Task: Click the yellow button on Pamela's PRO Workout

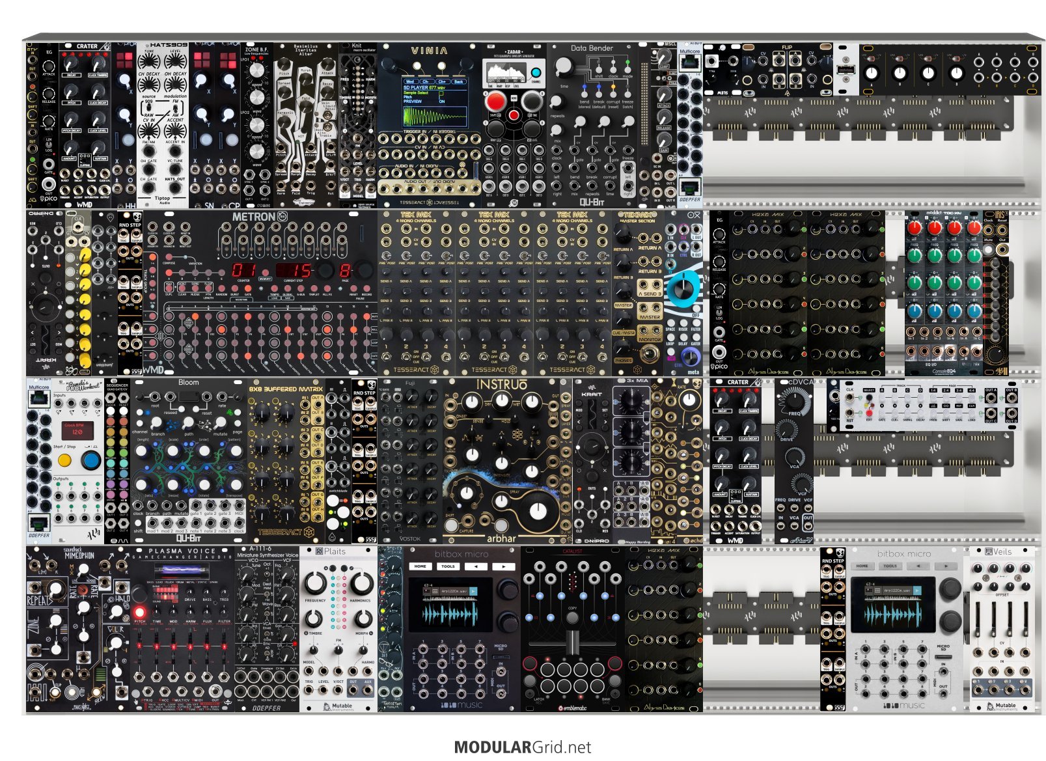Action: click(64, 461)
